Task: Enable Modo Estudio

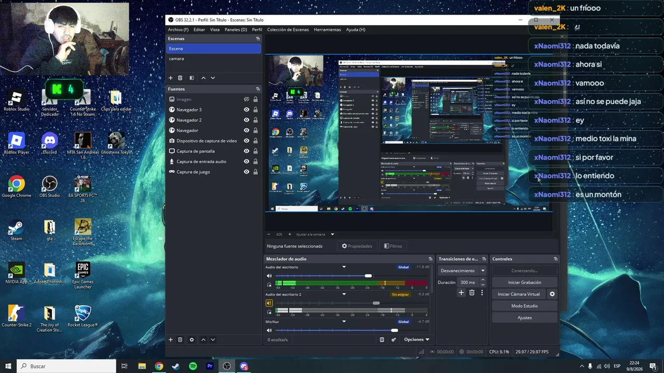Action: tap(524, 306)
